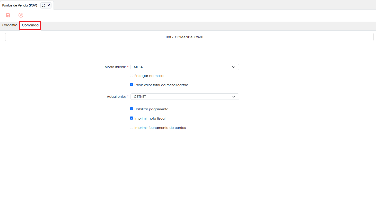This screenshot has height=197, width=376.
Task: Close the Pontos de Venda tab
Action: pos(49,5)
